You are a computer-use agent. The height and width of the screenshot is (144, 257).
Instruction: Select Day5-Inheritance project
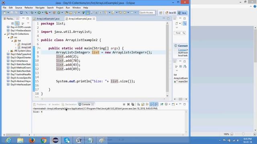coord(19,61)
